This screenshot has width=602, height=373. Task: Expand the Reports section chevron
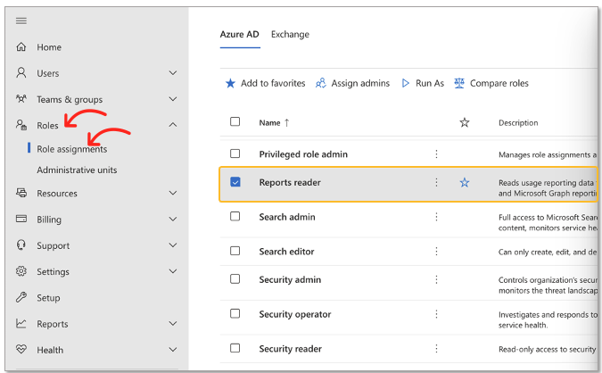pos(173,323)
